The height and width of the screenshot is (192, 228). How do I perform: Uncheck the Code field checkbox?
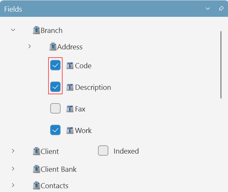[55, 65]
